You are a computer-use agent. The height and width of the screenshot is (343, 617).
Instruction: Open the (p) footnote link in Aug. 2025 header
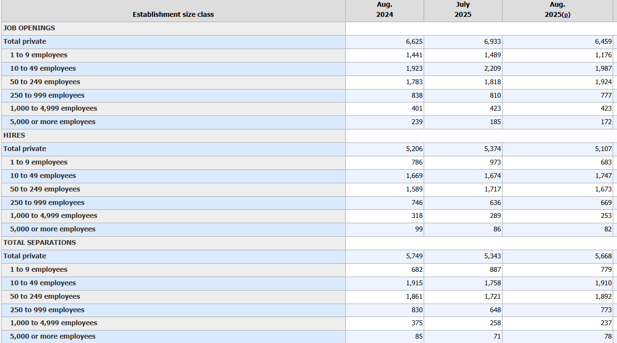coord(567,15)
